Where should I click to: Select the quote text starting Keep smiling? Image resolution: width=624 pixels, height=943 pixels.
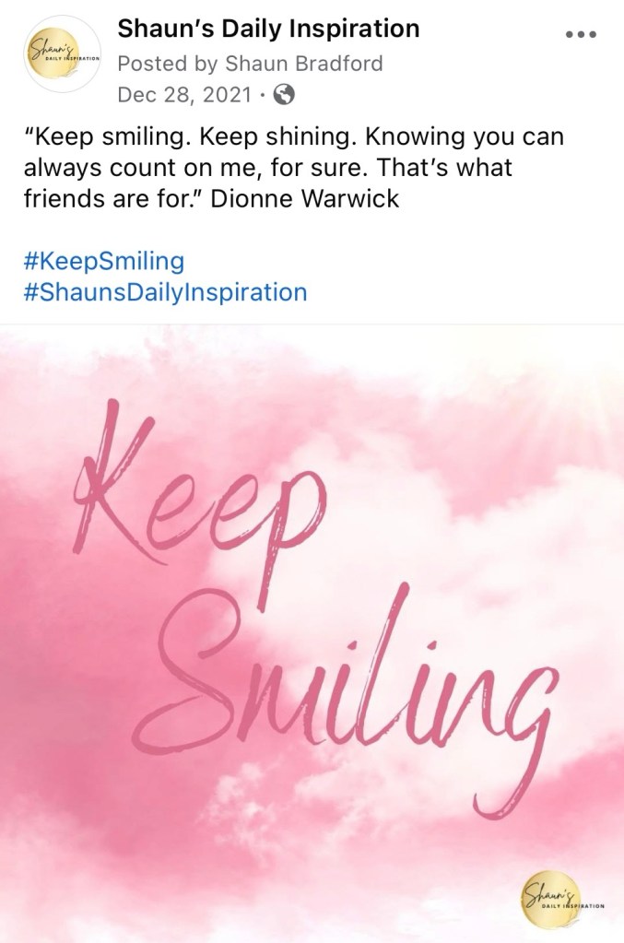coord(294,167)
